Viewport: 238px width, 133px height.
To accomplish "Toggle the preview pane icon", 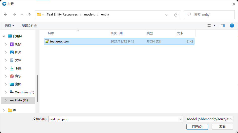I will pos(223,25).
